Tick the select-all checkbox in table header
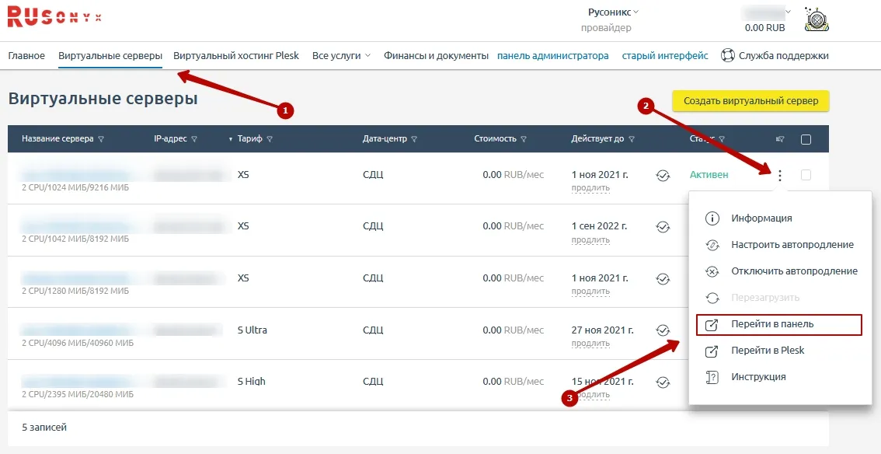Screen dimensions: 881x454 806,139
